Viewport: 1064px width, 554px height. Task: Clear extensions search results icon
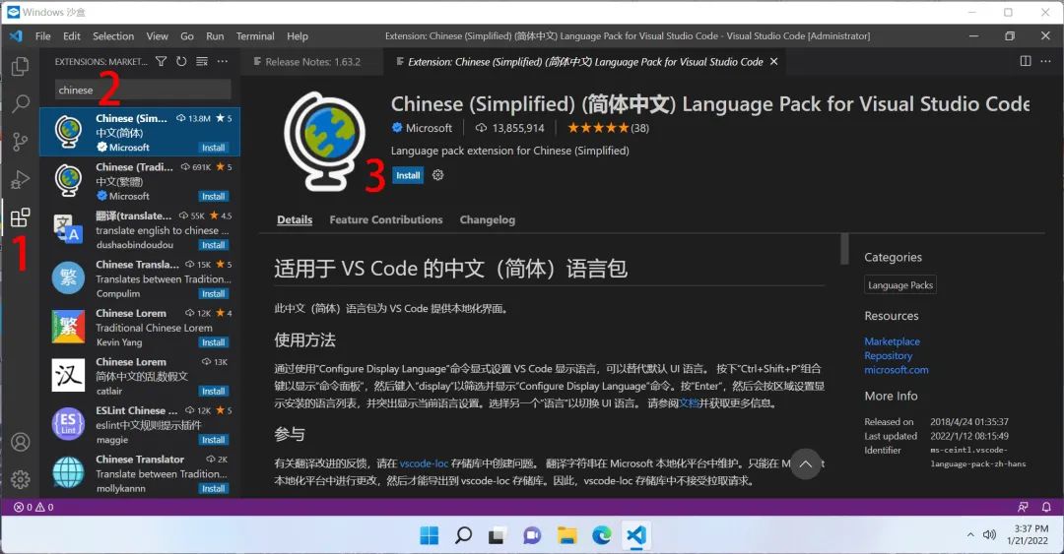(x=202, y=61)
